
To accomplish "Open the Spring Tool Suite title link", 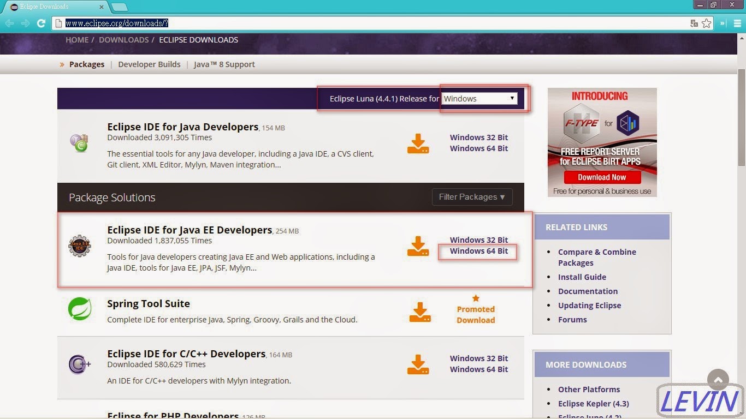I will [149, 304].
